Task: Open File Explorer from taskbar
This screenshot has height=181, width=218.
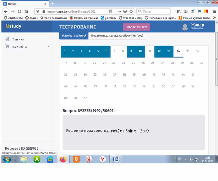Action: click(24, 159)
